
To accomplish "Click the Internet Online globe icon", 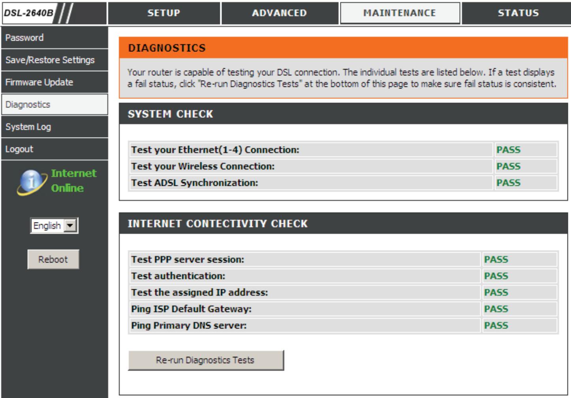I will click(31, 182).
